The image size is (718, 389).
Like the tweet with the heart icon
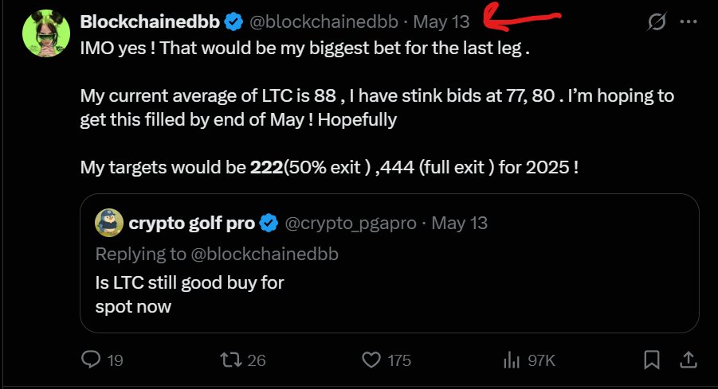(x=371, y=360)
